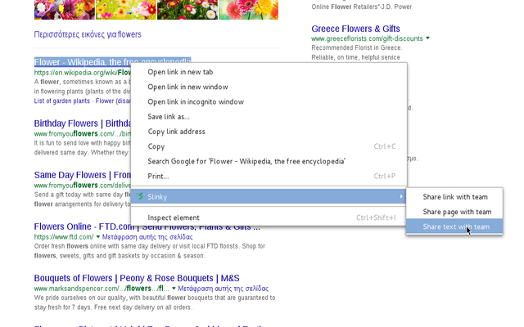The image size is (524, 327).
Task: Open the Περισσότερες εικόνες για flowers link
Action: coord(88,34)
